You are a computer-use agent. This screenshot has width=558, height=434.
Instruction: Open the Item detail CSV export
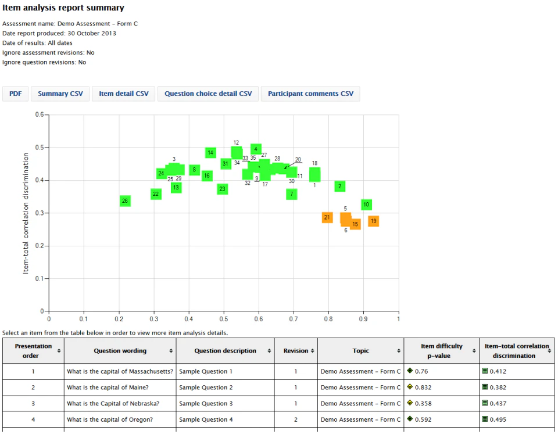123,94
